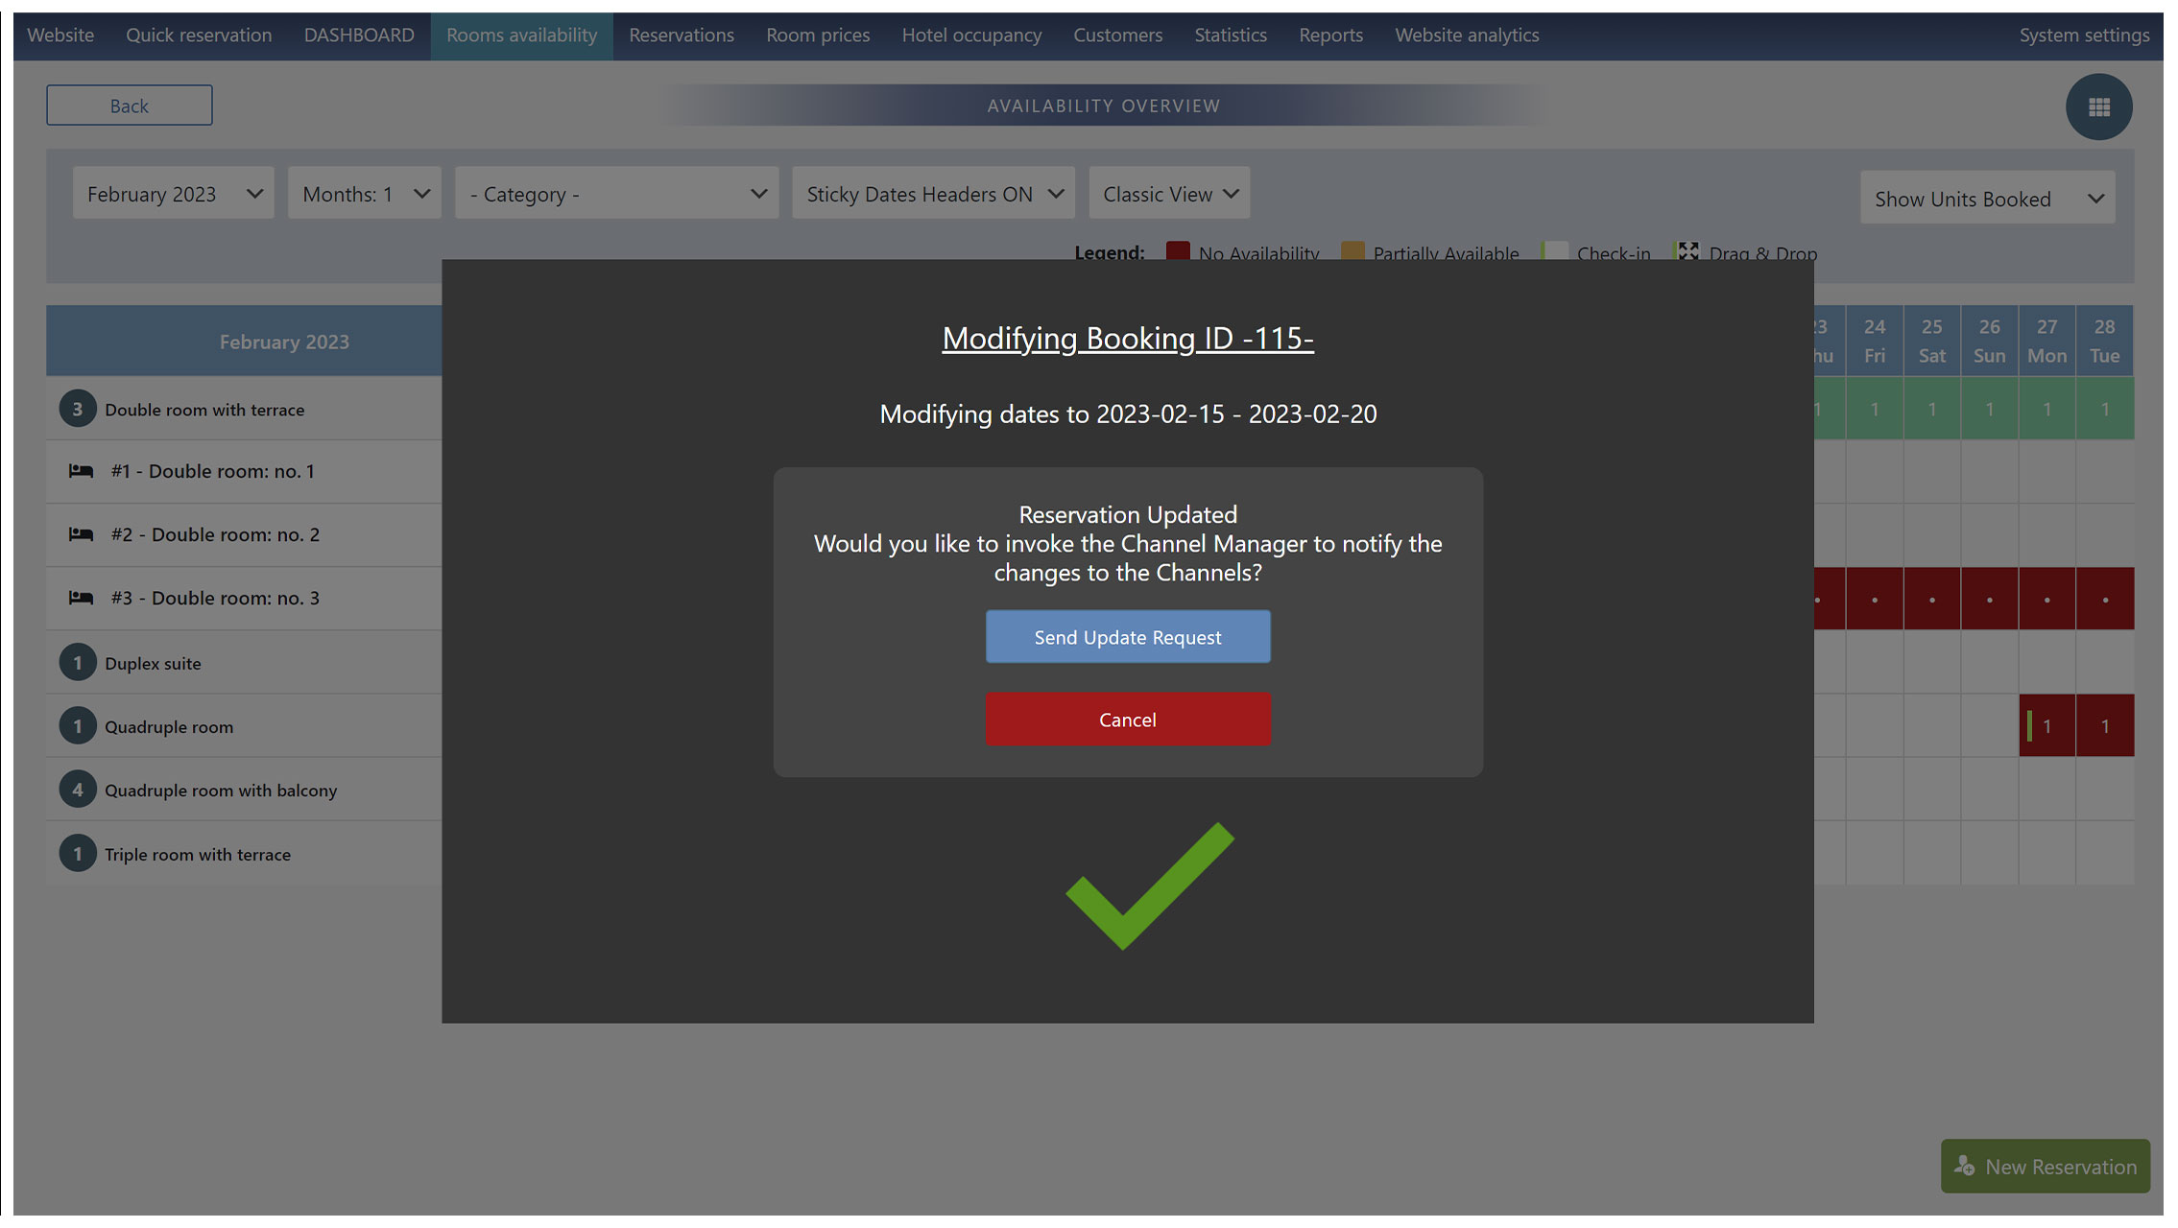This screenshot has height=1228, width=2178.
Task: Open the Months: 1 dropdown
Action: (x=365, y=194)
